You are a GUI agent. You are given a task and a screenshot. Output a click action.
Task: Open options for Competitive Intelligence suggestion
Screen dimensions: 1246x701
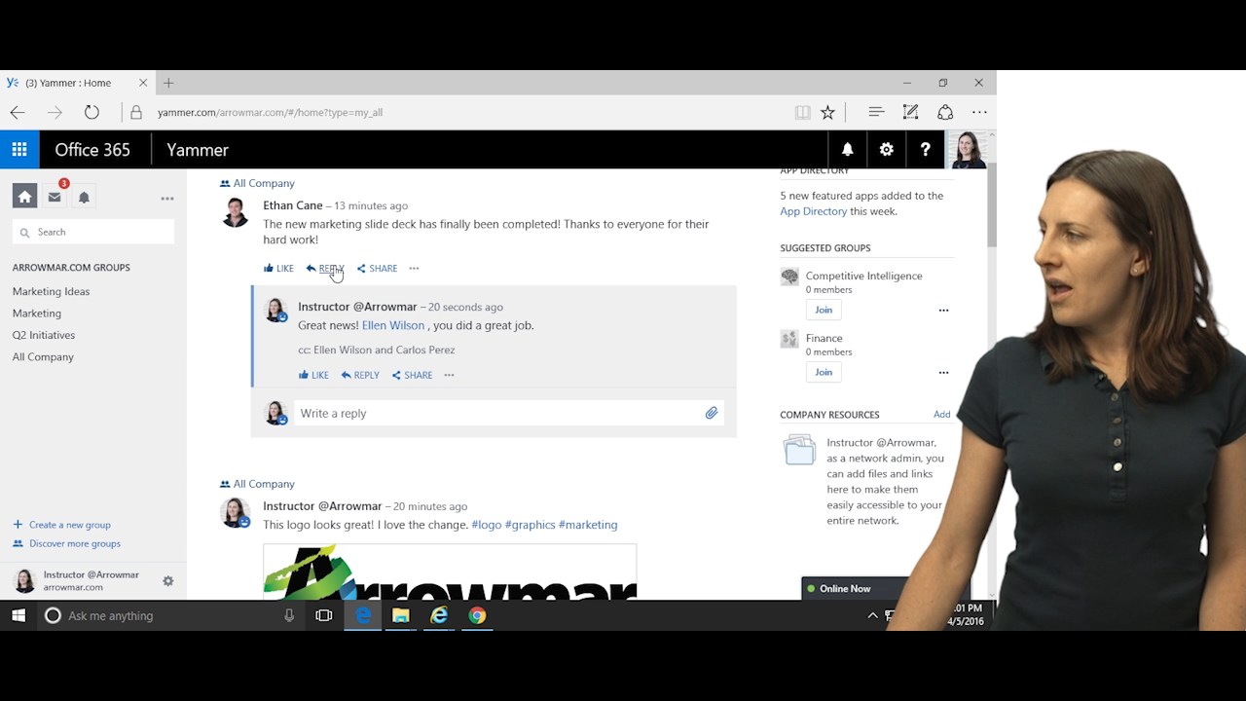[x=943, y=311]
